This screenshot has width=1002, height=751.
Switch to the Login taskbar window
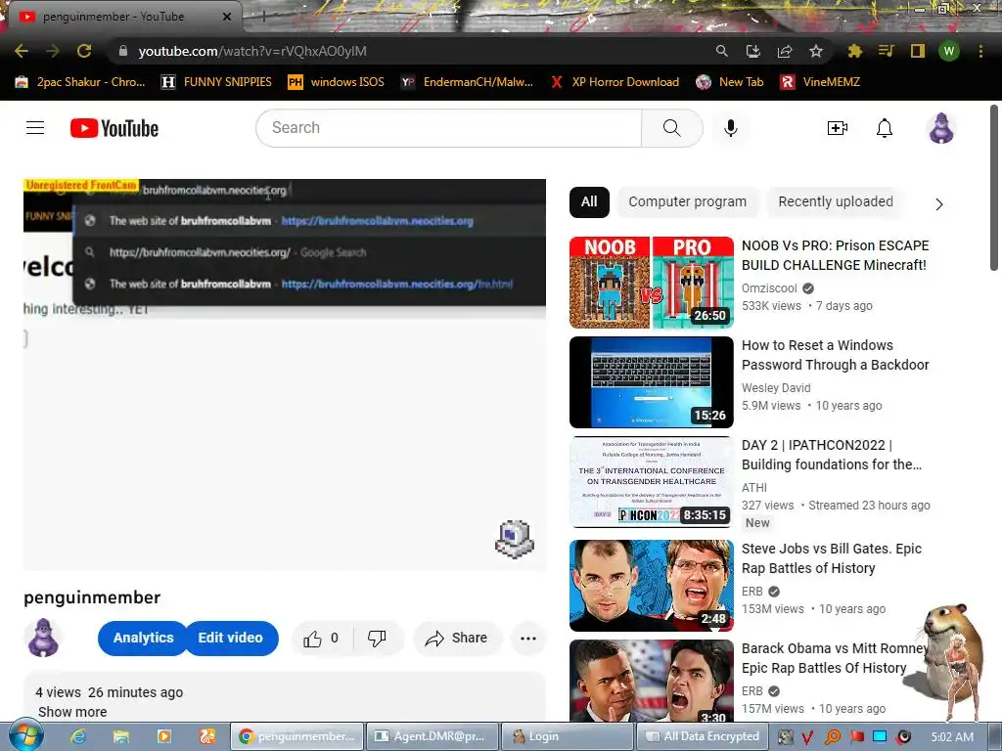[x=567, y=736]
